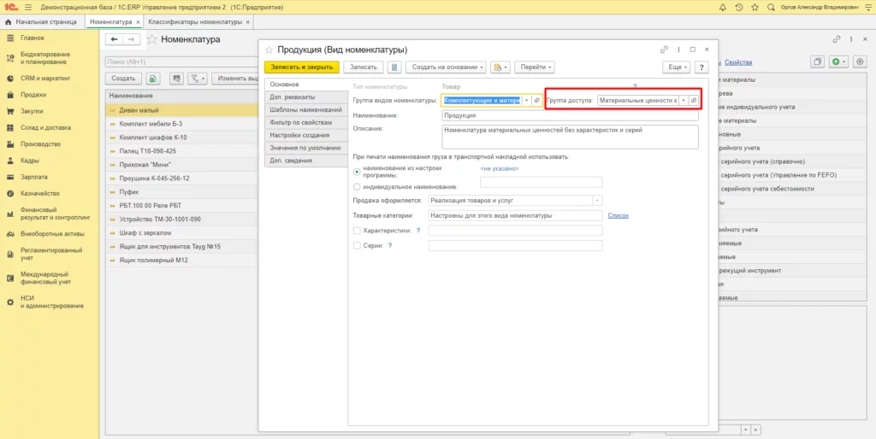876x439 pixels.
Task: Open the Список link
Action: click(x=618, y=215)
